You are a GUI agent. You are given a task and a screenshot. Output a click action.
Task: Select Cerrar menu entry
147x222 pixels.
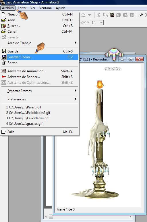coord(40,32)
